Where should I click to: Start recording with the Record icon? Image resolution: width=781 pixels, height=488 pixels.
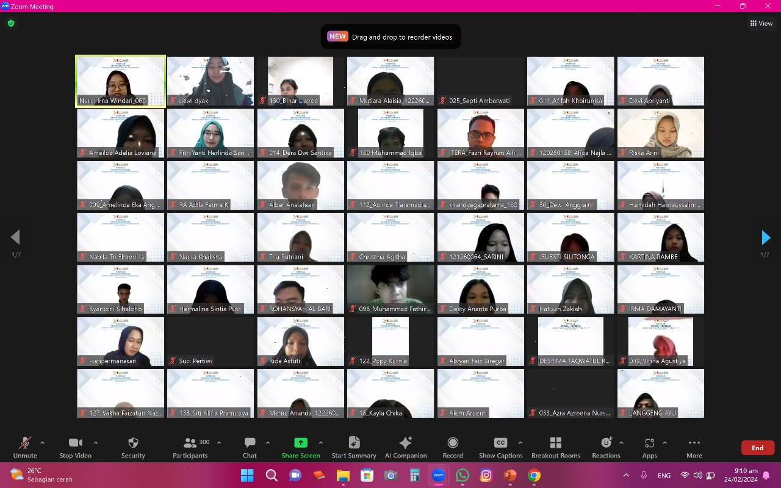click(x=453, y=443)
